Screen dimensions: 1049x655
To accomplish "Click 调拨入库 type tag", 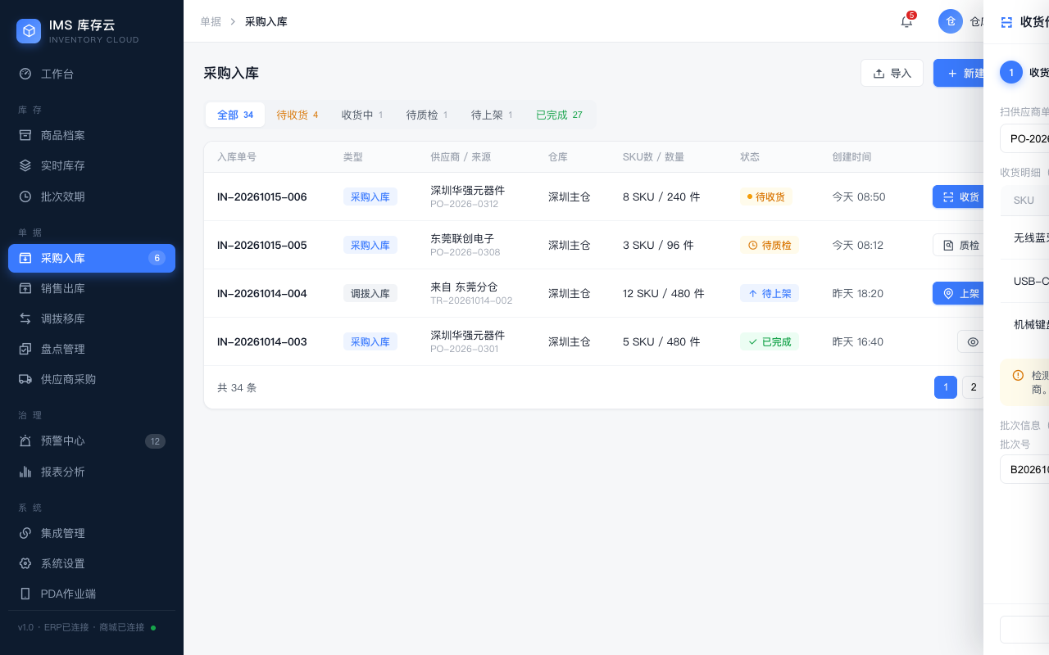I will click(370, 293).
